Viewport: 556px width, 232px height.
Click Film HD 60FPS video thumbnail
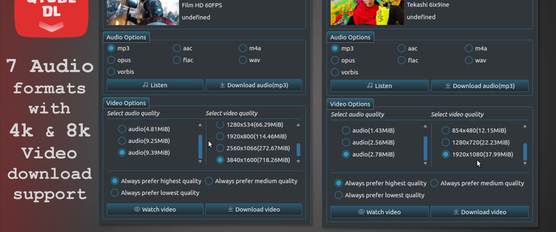143,12
